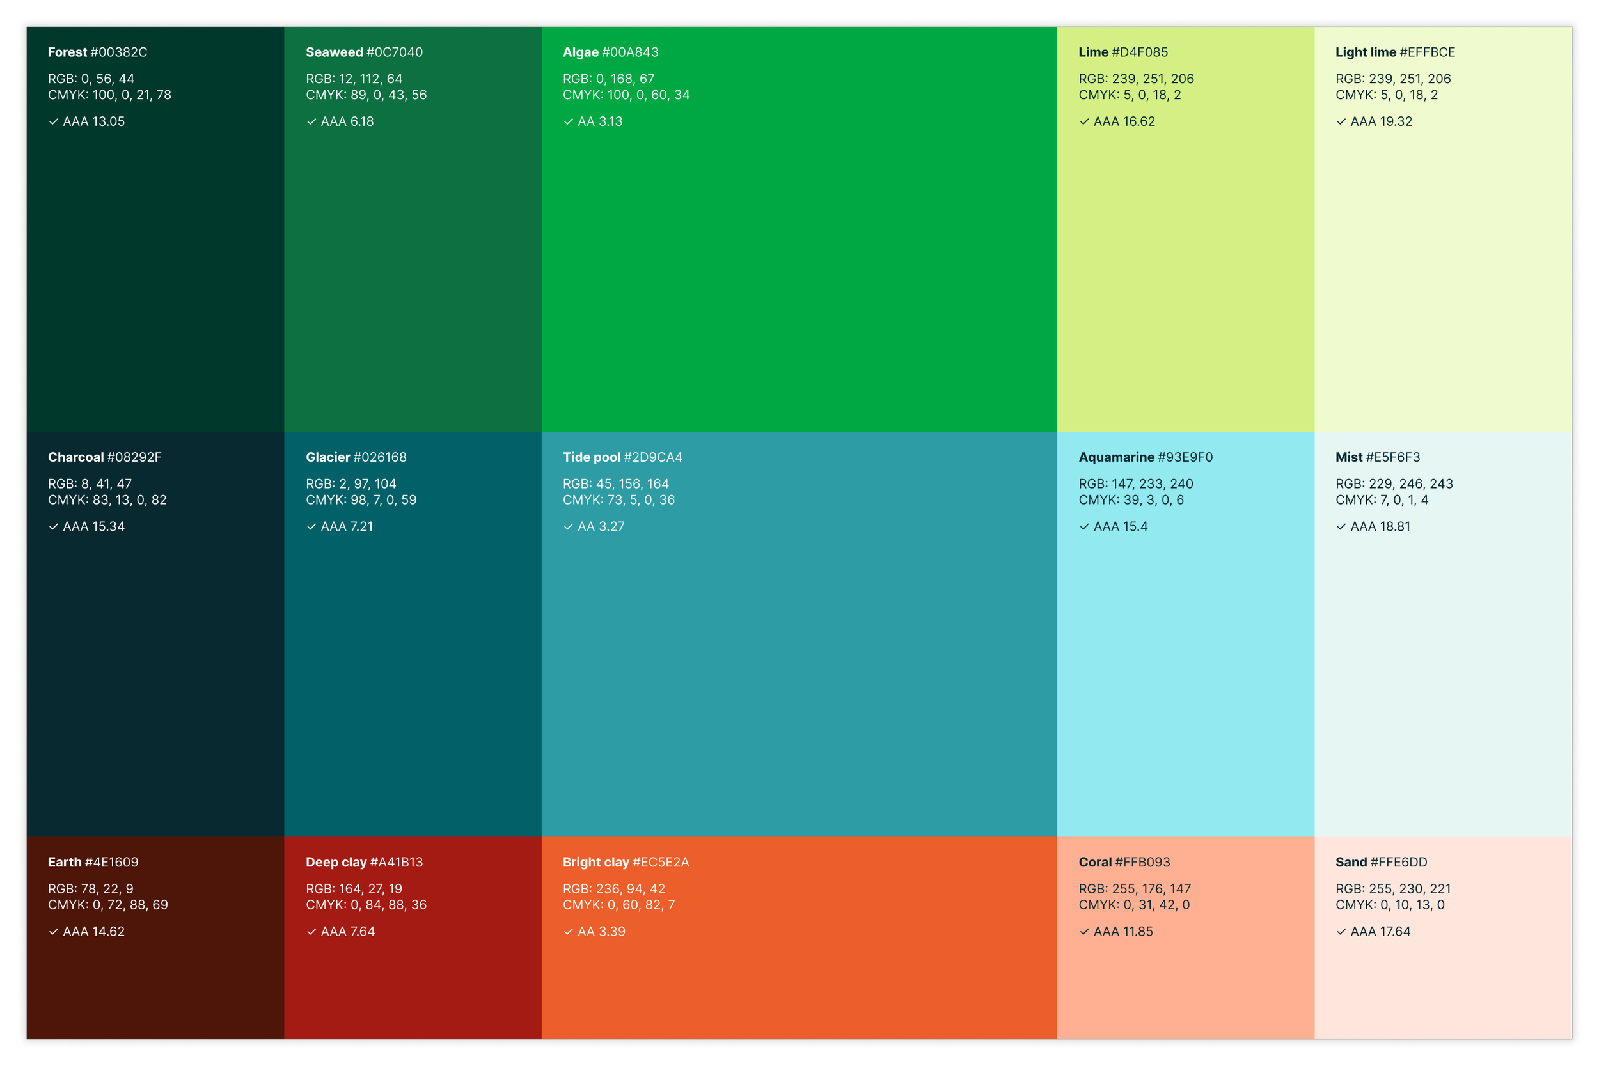Click the Forest #00382C color swatch
Viewport: 1599px width, 1066px height.
(155, 272)
